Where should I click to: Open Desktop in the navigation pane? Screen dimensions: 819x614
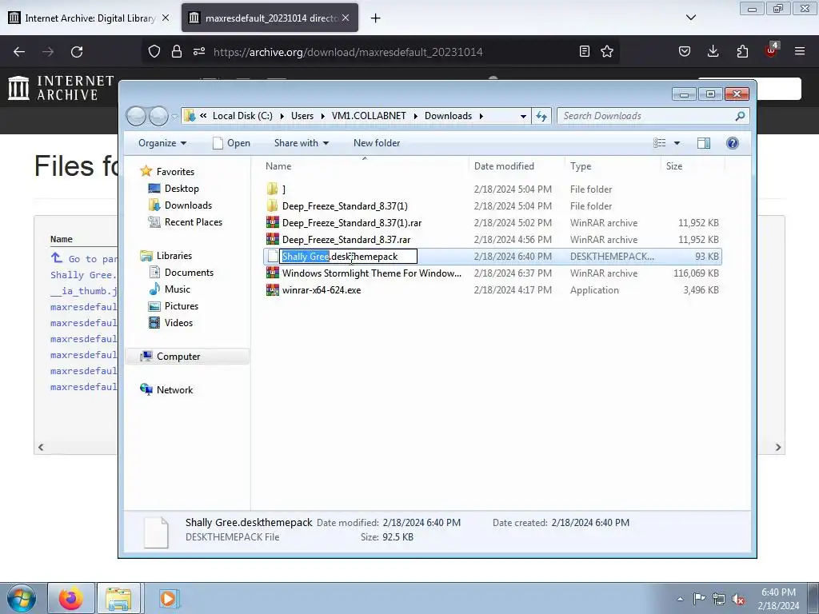pos(174,189)
